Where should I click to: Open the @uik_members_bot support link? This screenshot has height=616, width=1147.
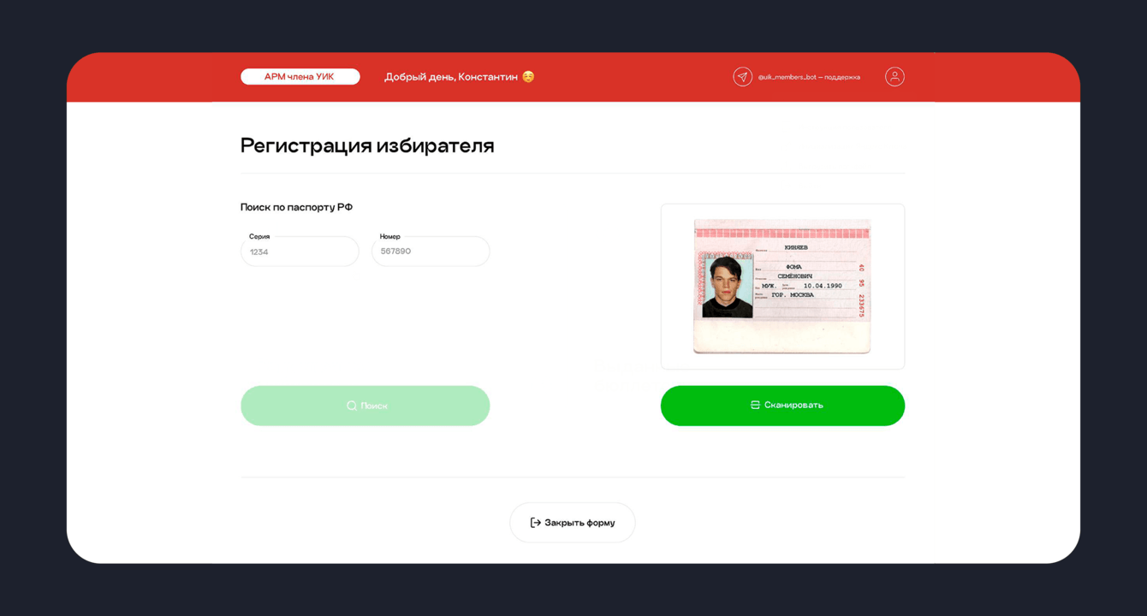point(809,77)
